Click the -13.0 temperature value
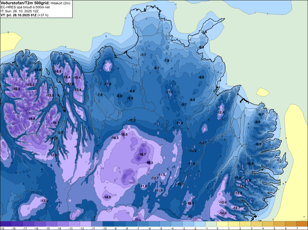This screenshot has width=308, height=230. pyautogui.click(x=44, y=201)
